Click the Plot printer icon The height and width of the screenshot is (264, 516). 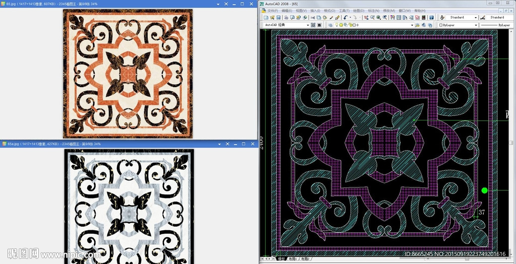[x=286, y=18]
